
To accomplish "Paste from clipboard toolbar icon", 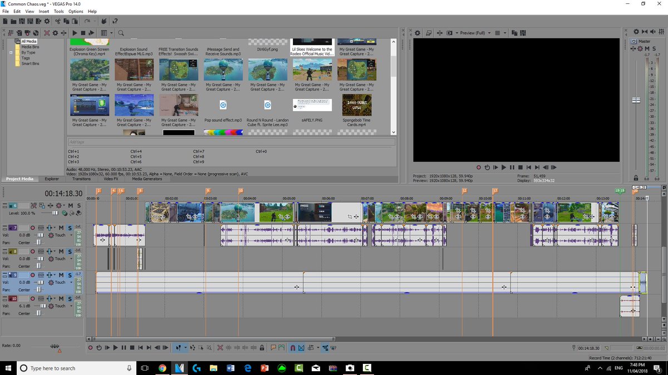I will pos(73,21).
